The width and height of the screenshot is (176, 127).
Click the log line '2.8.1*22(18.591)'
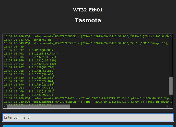coord(29,91)
